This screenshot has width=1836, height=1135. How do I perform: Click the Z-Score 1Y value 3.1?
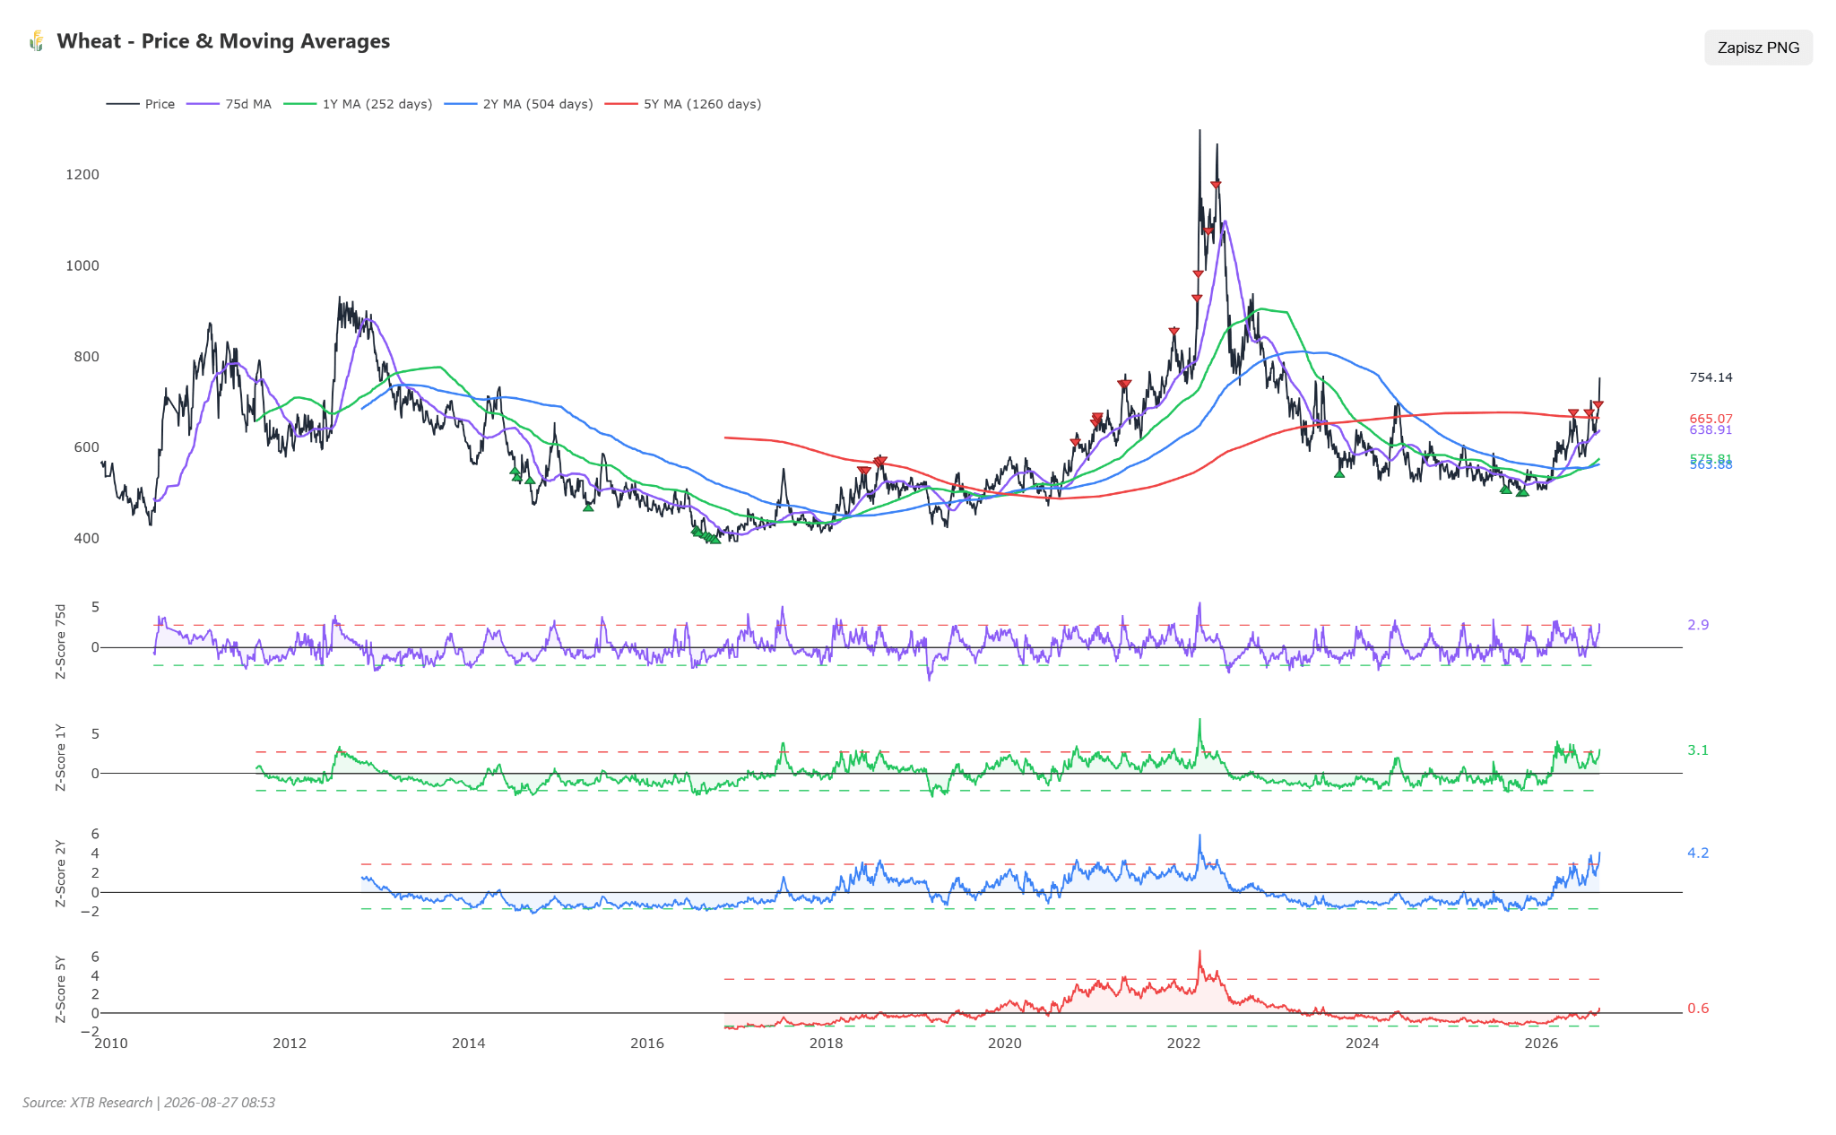tap(1698, 750)
